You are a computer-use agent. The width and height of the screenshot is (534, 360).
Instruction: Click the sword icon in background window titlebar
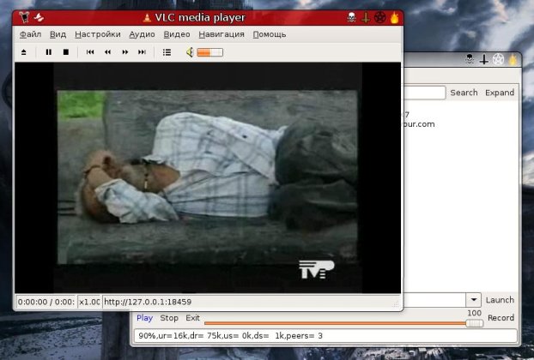click(484, 60)
